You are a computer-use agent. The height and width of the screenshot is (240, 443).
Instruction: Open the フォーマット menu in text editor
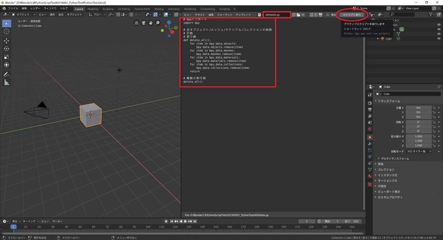click(225, 15)
